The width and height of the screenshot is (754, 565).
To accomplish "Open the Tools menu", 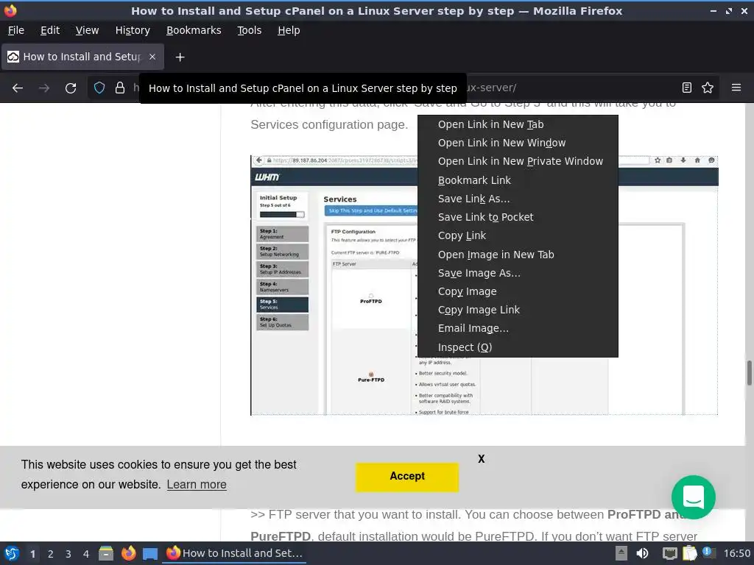I will [x=250, y=30].
